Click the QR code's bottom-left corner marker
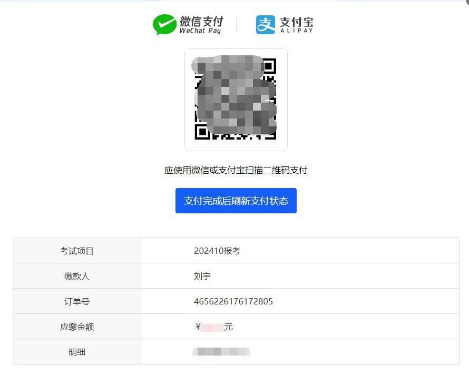 (x=202, y=132)
